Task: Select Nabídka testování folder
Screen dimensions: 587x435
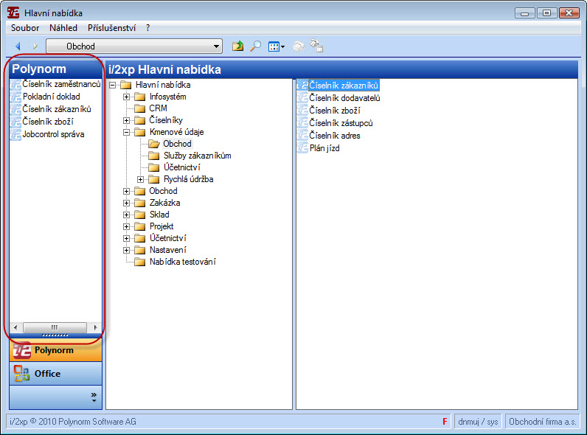Action: point(183,262)
